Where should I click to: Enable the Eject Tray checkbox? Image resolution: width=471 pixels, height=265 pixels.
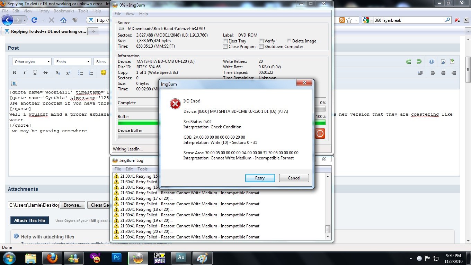(225, 41)
